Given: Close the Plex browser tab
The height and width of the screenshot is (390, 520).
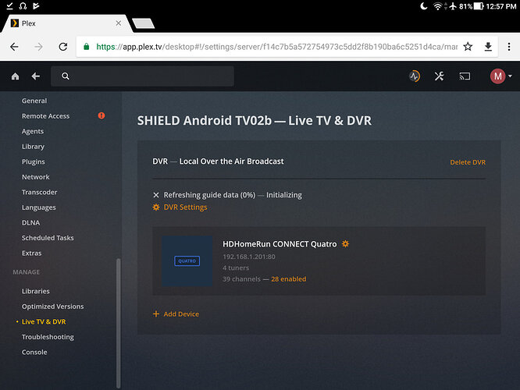Looking at the screenshot, I should click(x=119, y=23).
